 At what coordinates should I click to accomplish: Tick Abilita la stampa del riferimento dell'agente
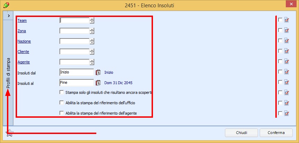62,113
